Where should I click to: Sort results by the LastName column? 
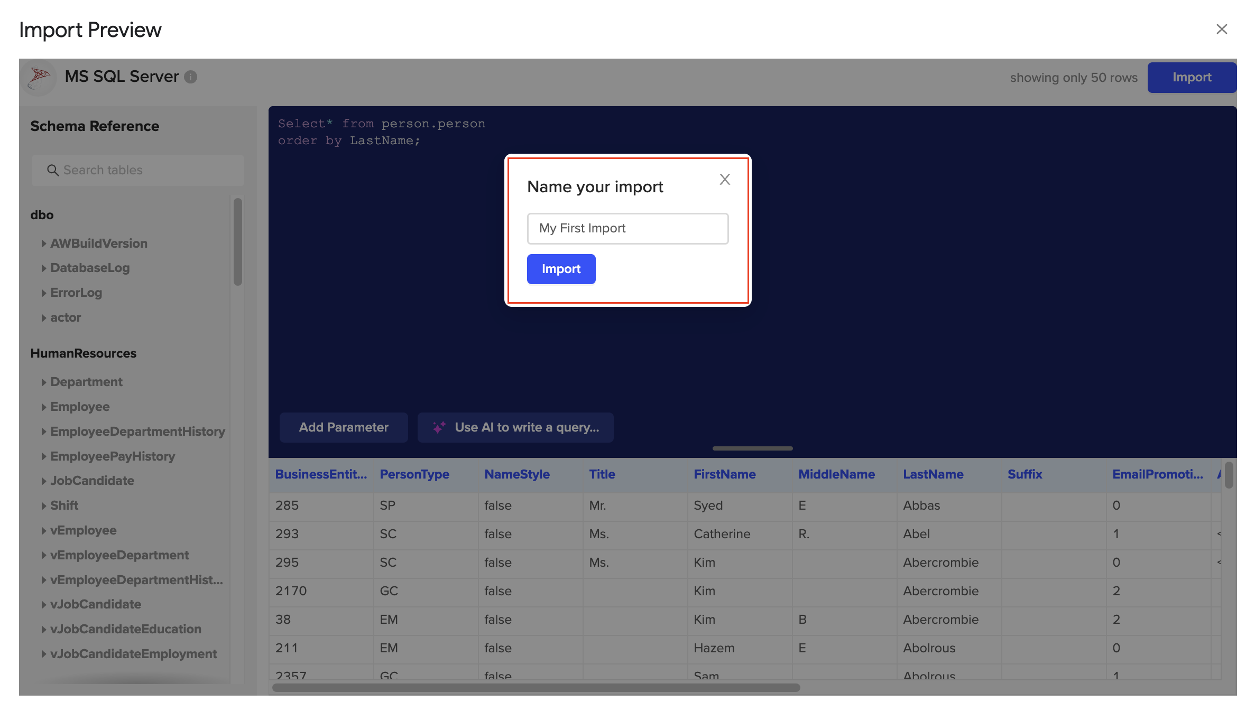click(x=933, y=474)
